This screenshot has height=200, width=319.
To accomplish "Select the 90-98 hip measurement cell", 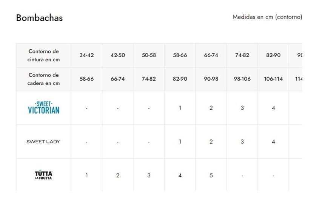I will pos(211,79).
